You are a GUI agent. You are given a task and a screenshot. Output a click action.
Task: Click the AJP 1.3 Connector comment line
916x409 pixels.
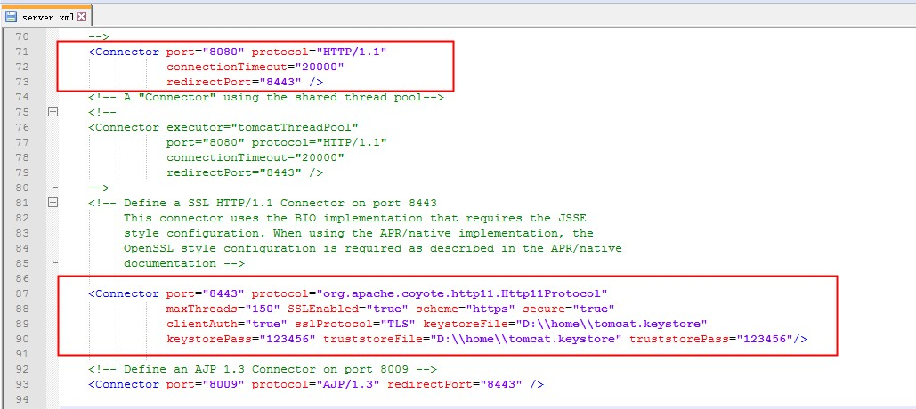click(x=263, y=369)
